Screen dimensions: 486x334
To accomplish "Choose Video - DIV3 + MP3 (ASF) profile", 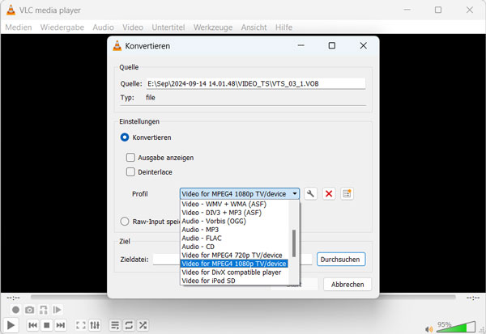I will coord(235,213).
